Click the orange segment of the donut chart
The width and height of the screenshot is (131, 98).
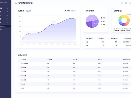[x=128, y=22]
